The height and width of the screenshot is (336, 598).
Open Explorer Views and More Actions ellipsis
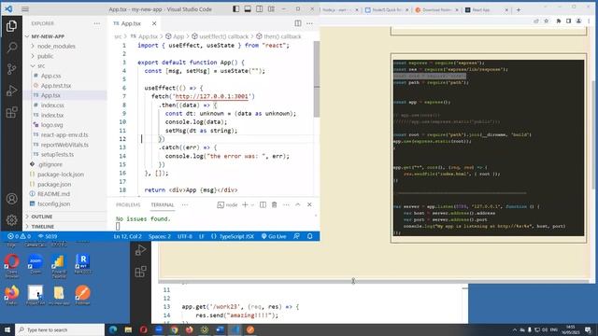coord(97,23)
